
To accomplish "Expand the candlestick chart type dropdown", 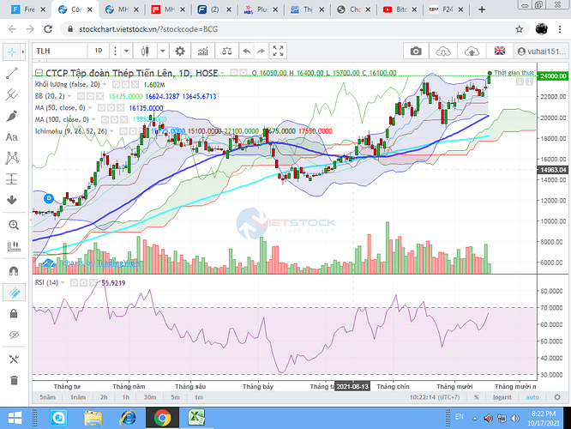I will click(x=163, y=51).
